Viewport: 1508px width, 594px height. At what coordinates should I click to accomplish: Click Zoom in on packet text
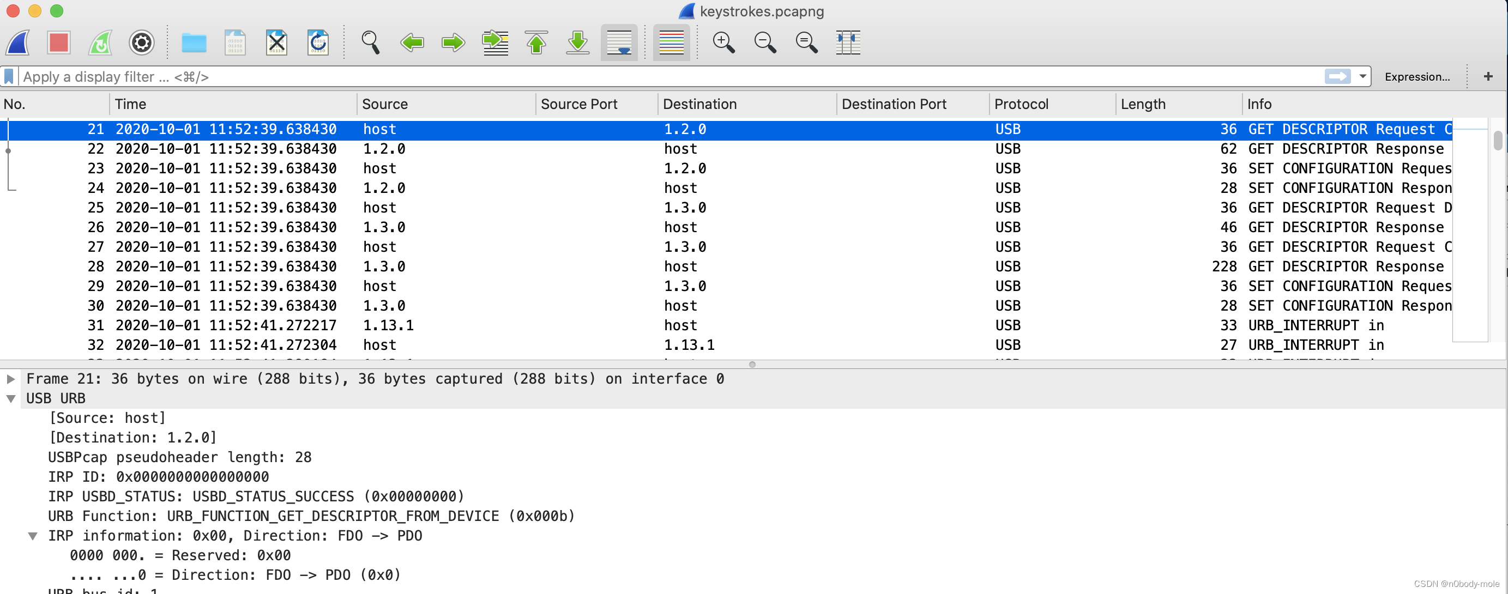[x=723, y=43]
